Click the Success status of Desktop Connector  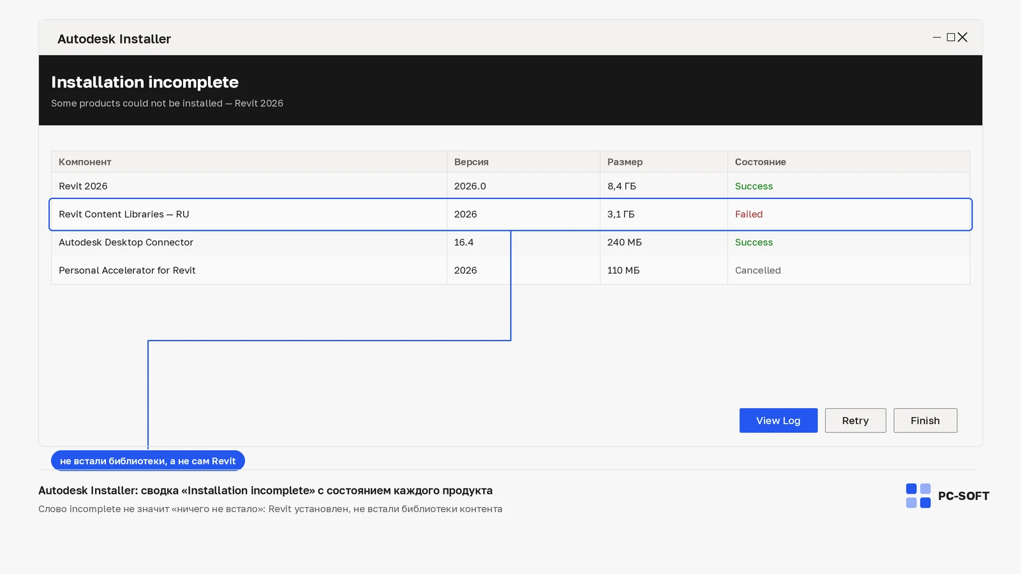[754, 242]
